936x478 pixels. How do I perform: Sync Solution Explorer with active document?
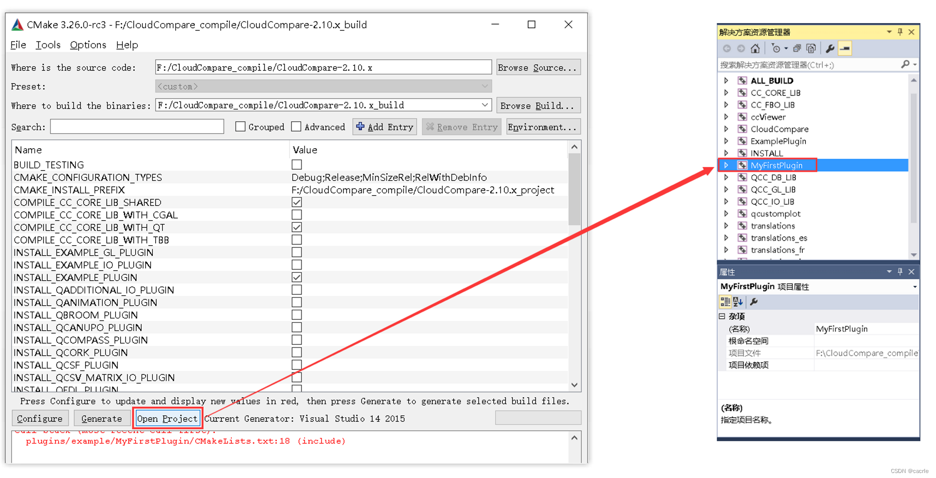tap(811, 48)
